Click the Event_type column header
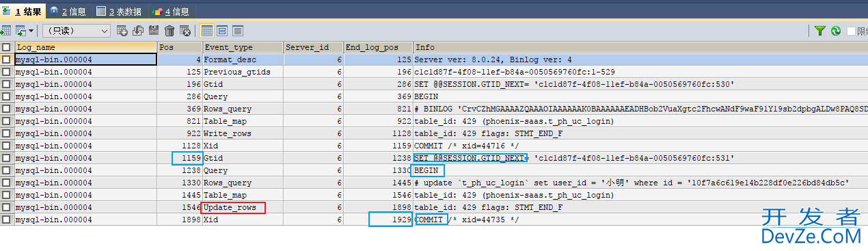The image size is (868, 251). [243, 47]
